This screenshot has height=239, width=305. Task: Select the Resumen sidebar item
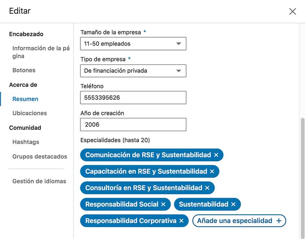tap(25, 99)
